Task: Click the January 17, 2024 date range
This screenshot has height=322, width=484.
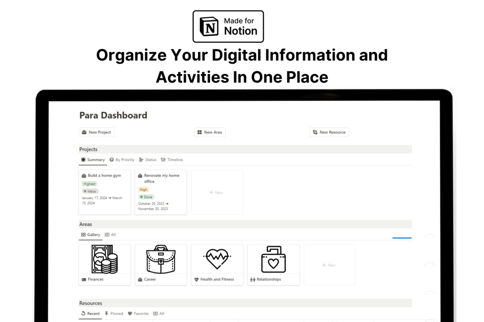Action: [x=102, y=201]
